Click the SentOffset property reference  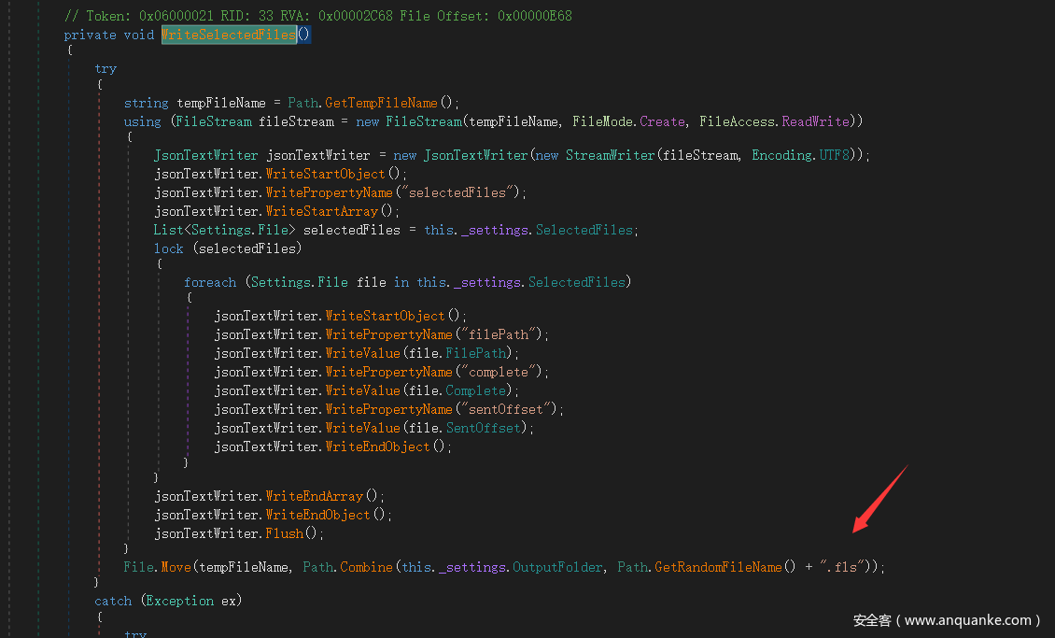point(485,428)
